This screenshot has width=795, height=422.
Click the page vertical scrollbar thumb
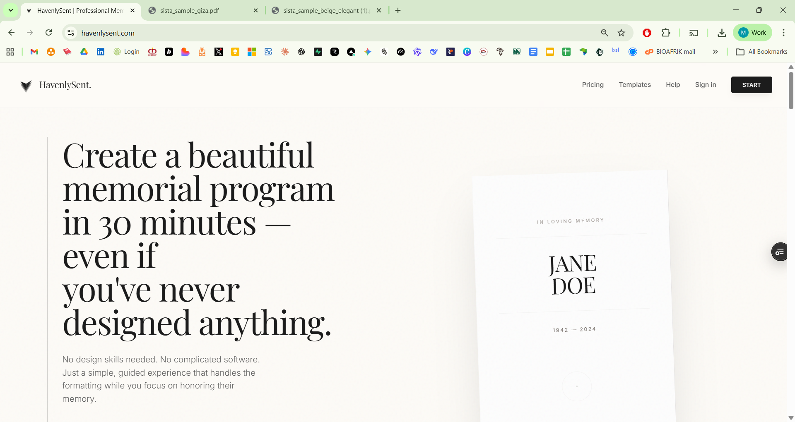point(791,91)
